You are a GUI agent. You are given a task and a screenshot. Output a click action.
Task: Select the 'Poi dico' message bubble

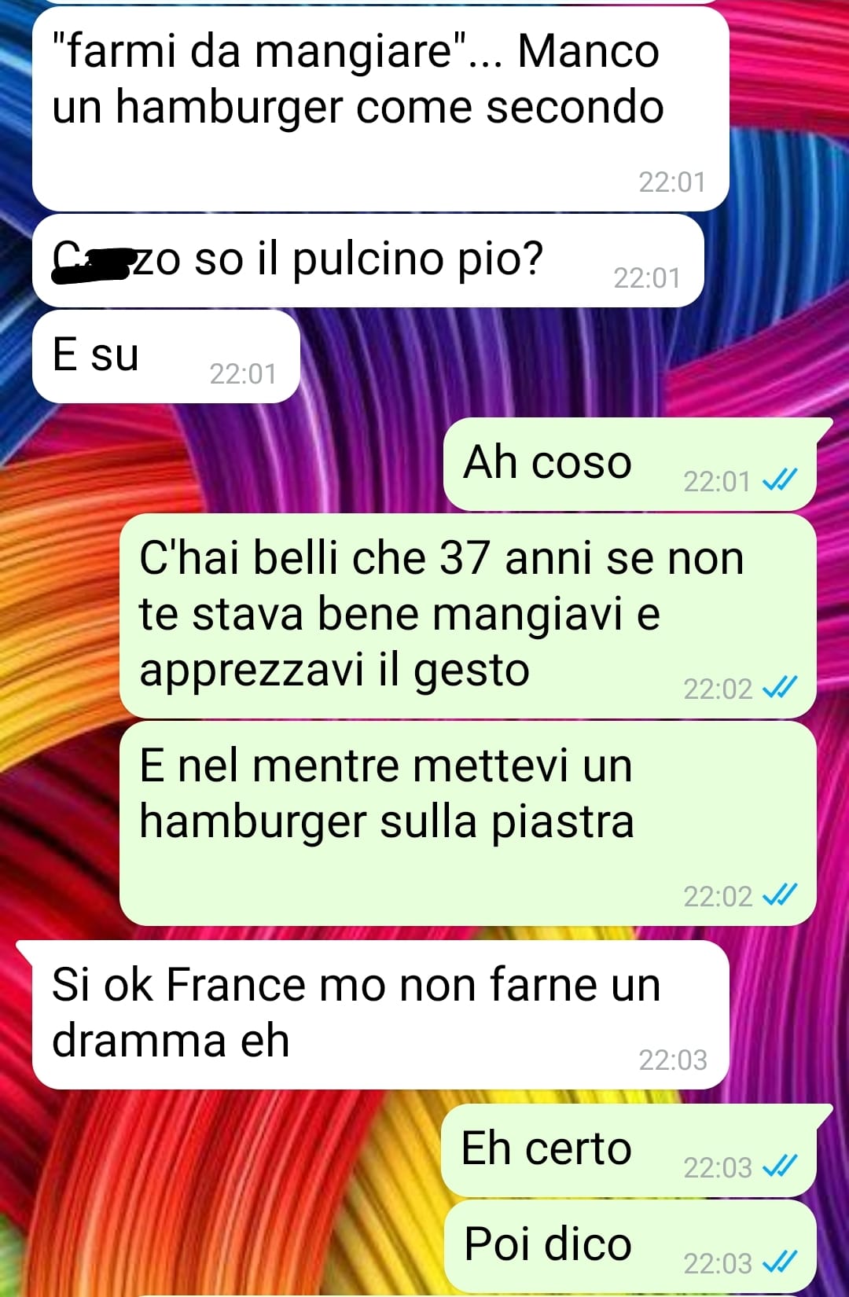(x=630, y=1247)
